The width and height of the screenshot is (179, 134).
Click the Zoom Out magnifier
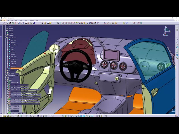[76, 116]
